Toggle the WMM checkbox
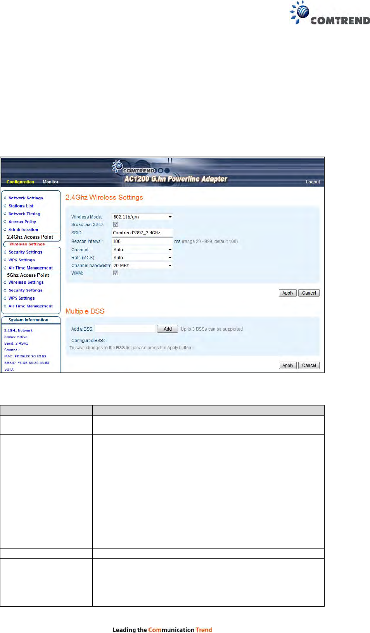The width and height of the screenshot is (370, 633). 116,273
